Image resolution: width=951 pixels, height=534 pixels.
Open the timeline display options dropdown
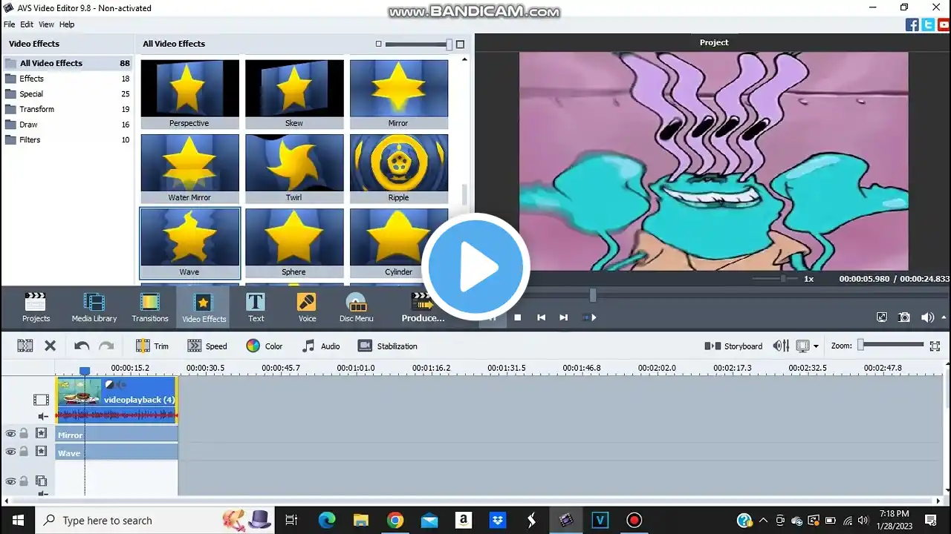pyautogui.click(x=816, y=346)
